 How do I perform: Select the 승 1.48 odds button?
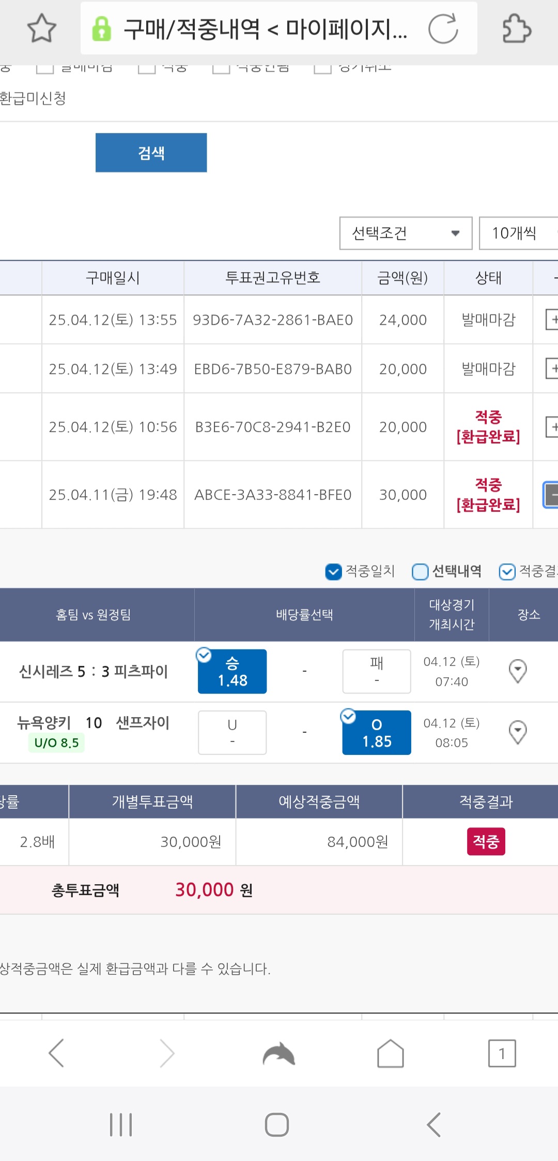click(x=232, y=671)
